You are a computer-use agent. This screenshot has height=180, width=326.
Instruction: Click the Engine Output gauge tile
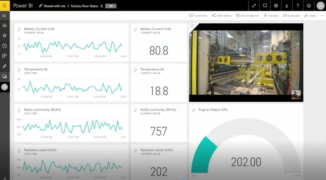pos(246,142)
